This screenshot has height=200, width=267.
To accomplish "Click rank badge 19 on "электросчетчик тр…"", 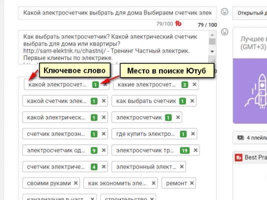I will point(185,150).
